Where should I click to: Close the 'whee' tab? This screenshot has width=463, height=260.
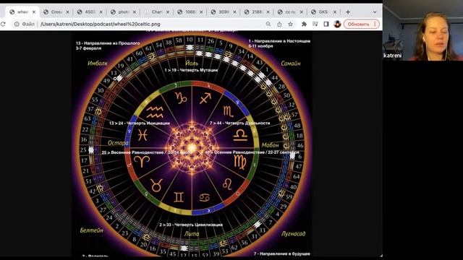click(34, 12)
